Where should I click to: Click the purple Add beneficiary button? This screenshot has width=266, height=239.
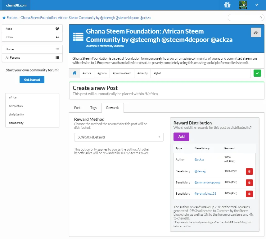pyautogui.click(x=181, y=137)
